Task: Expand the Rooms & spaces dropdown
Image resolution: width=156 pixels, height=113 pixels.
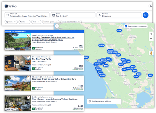Action: pyautogui.click(x=51, y=22)
